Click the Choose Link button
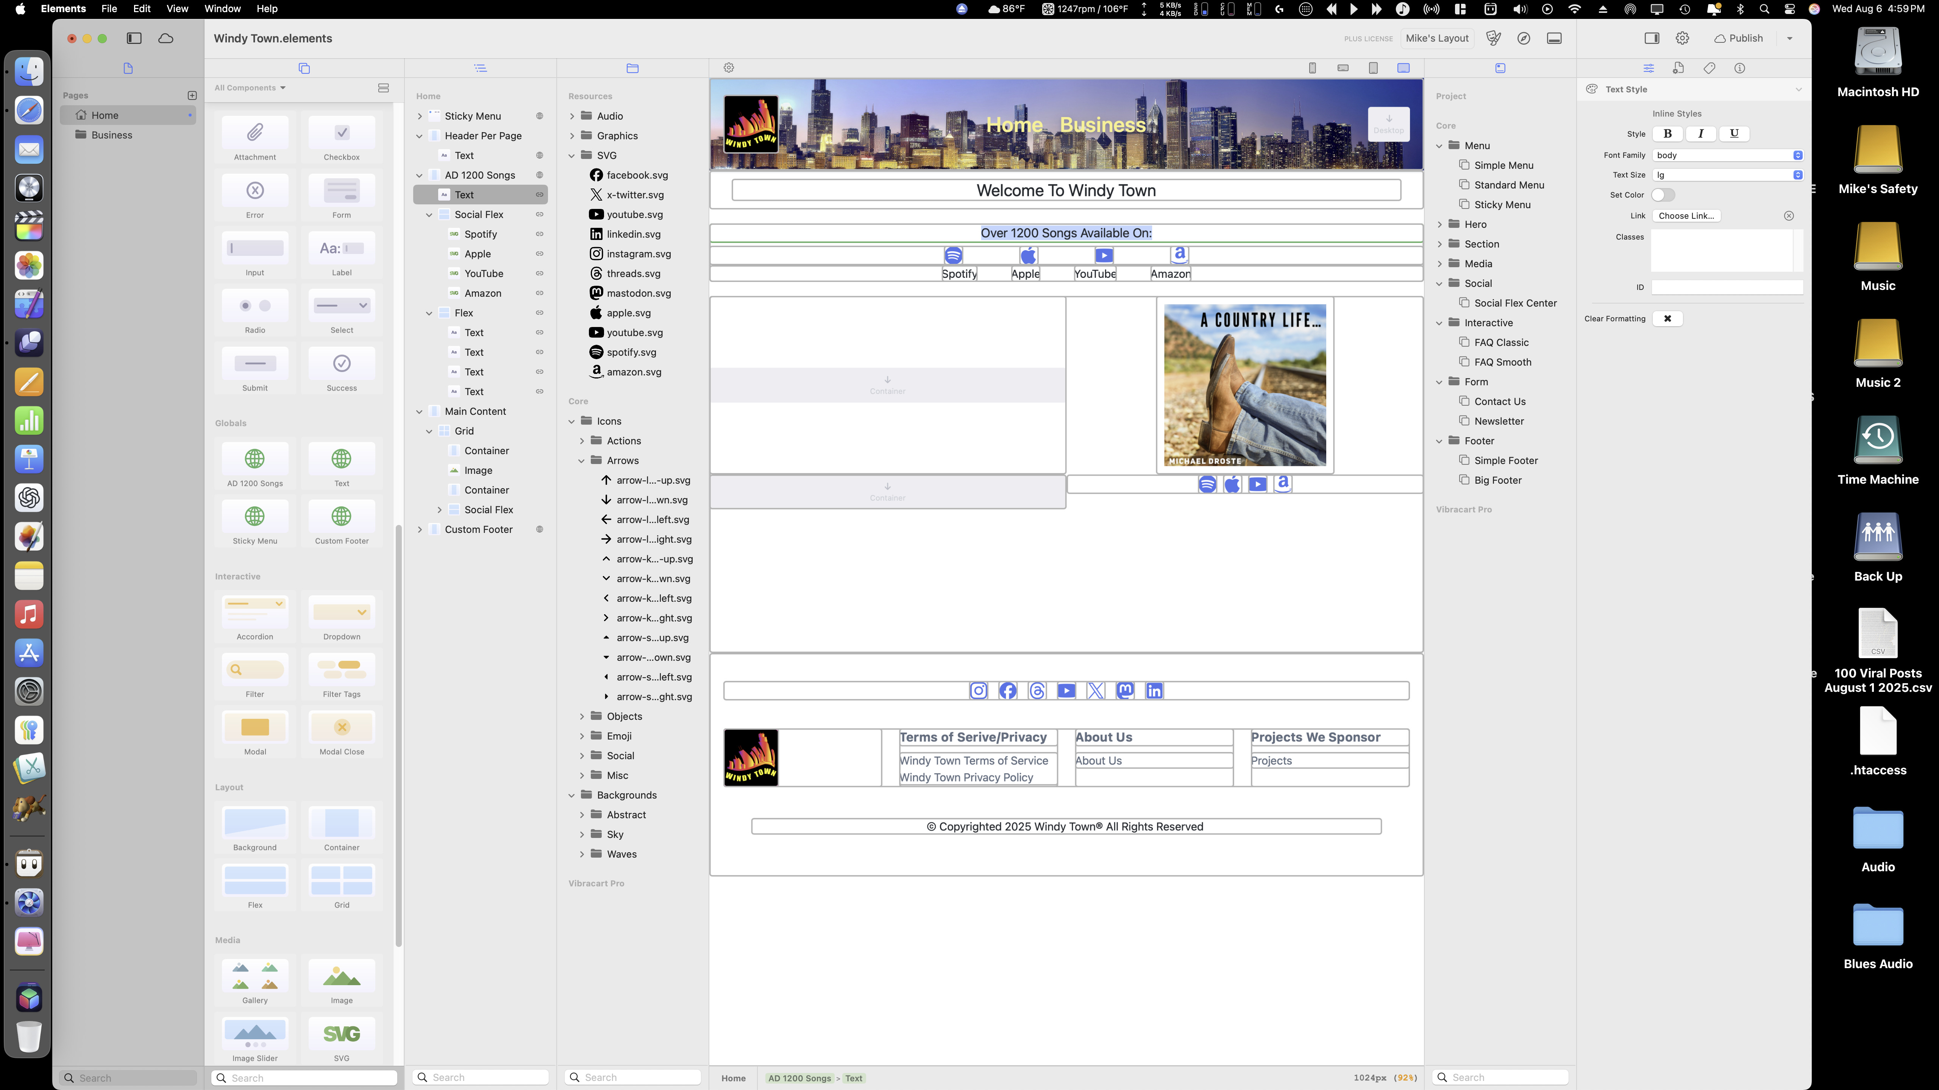Image resolution: width=1939 pixels, height=1090 pixels. (1686, 216)
